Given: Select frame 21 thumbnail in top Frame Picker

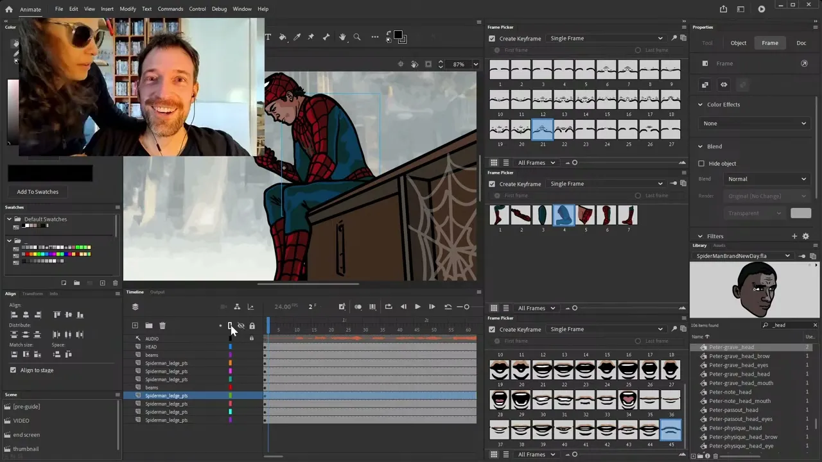Looking at the screenshot, I should pyautogui.click(x=543, y=129).
